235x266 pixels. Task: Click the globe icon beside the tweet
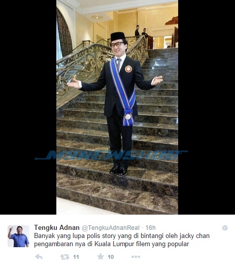click(225, 228)
